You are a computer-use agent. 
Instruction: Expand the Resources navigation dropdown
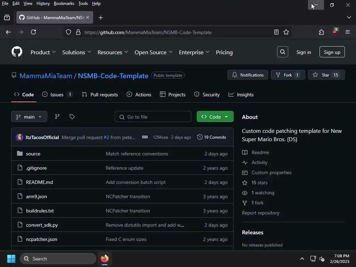113,52
